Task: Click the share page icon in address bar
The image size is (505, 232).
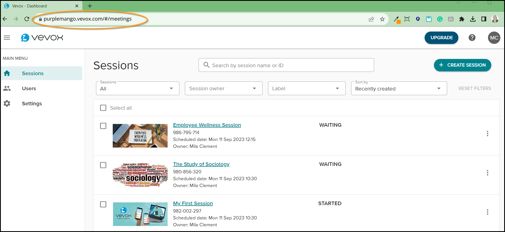Action: 371,19
